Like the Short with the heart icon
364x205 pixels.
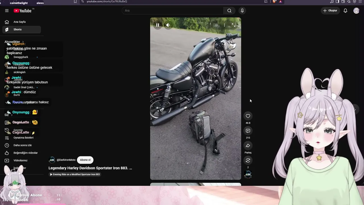[x=248, y=116]
